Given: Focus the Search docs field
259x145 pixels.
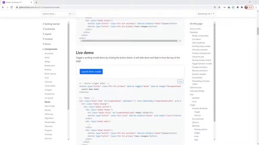Looking at the screenshot, I should pyautogui.click(x=58, y=14).
